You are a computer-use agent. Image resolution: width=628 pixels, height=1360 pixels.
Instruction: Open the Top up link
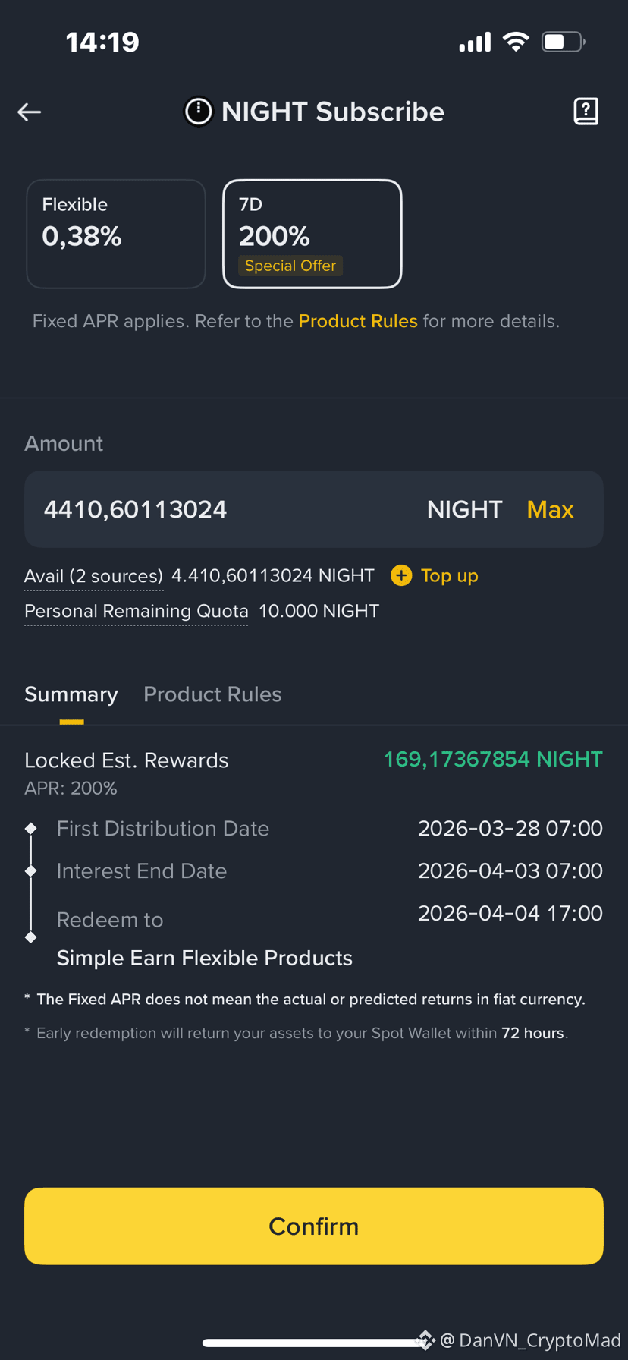pyautogui.click(x=449, y=575)
